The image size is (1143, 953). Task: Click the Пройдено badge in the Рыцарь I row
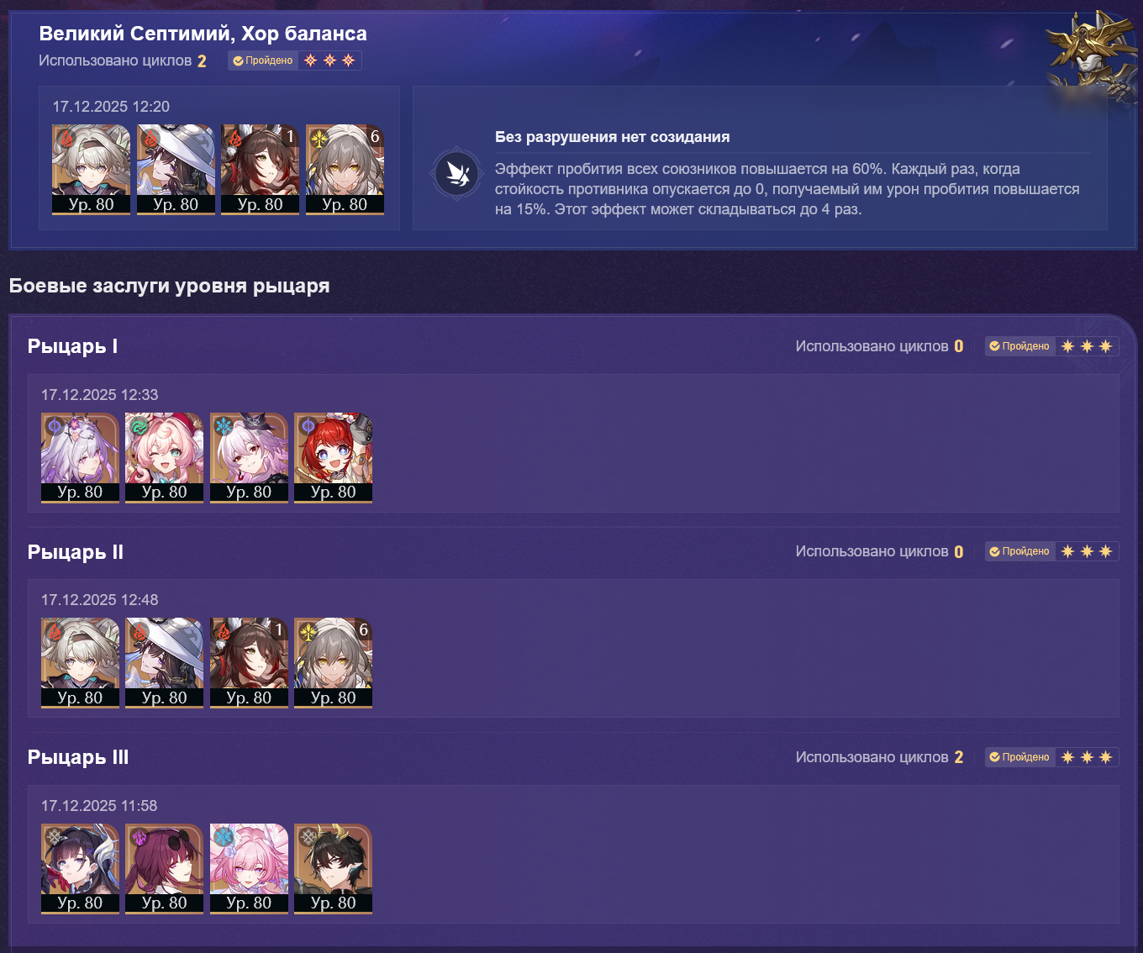pos(1019,346)
